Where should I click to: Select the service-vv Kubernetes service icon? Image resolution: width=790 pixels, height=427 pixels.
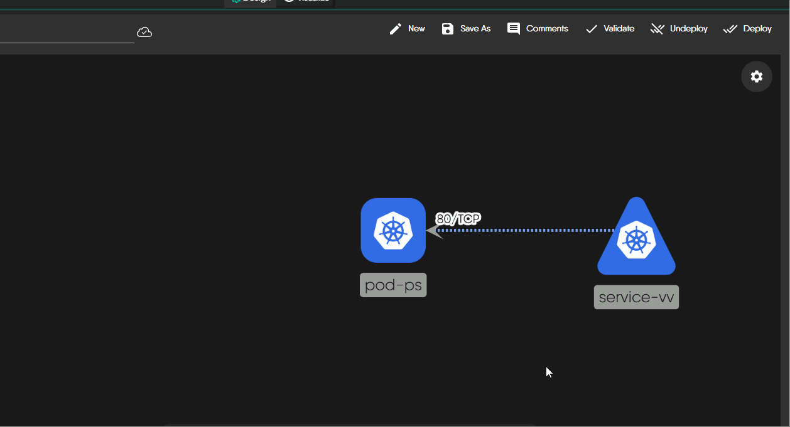click(x=636, y=240)
